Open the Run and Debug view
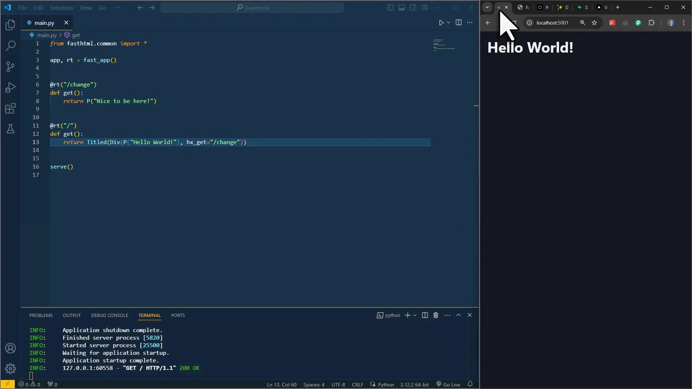 pyautogui.click(x=10, y=87)
